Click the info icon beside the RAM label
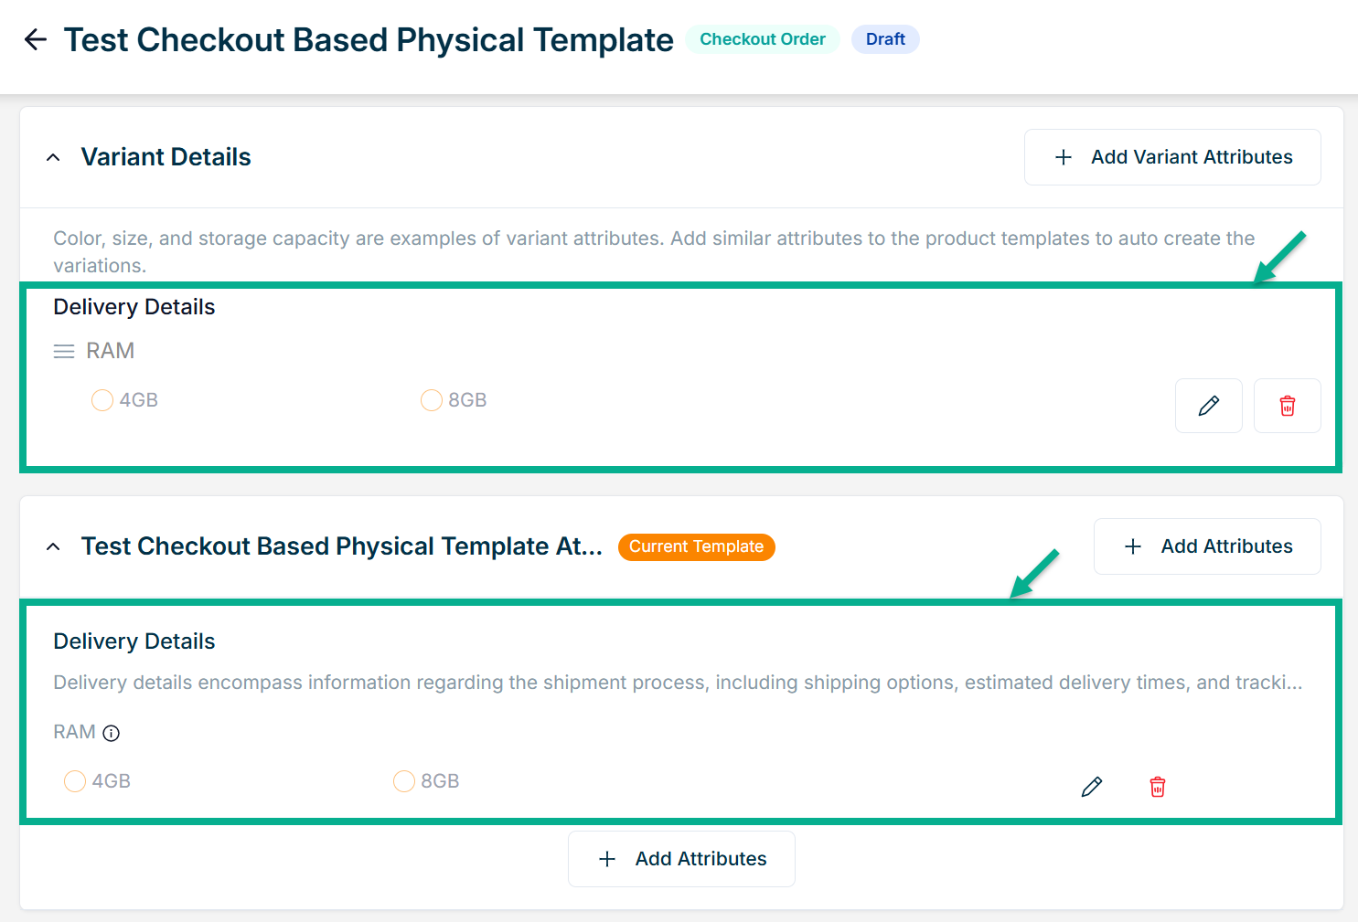The image size is (1358, 922). (x=112, y=733)
